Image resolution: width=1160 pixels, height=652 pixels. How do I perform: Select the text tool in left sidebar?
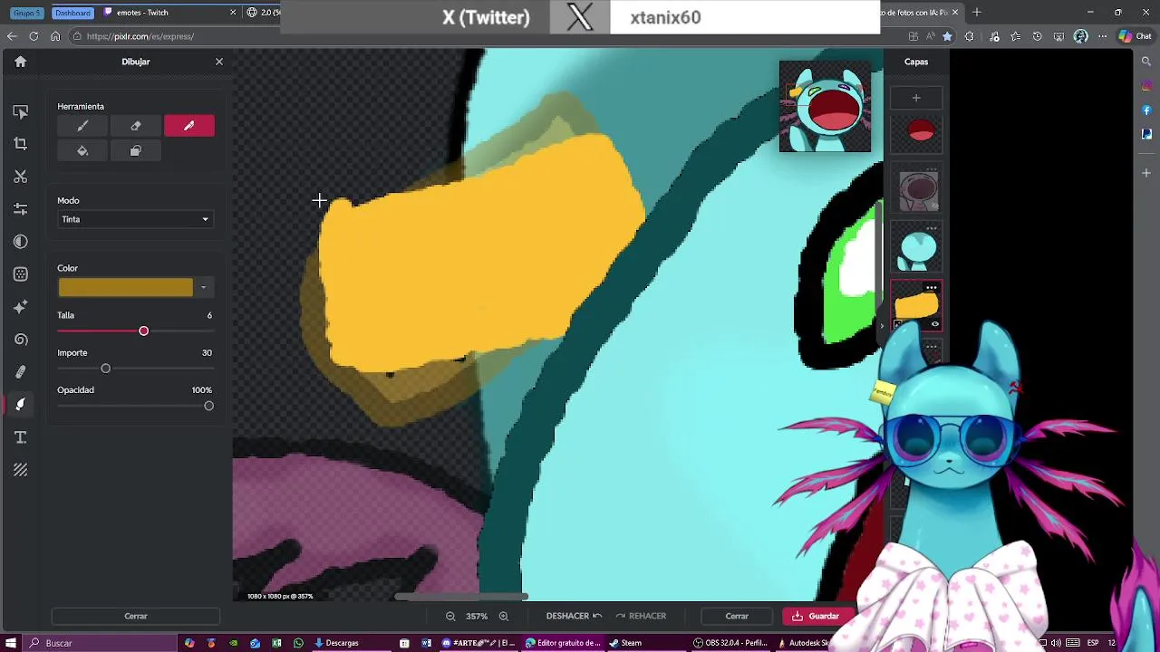pyautogui.click(x=20, y=437)
